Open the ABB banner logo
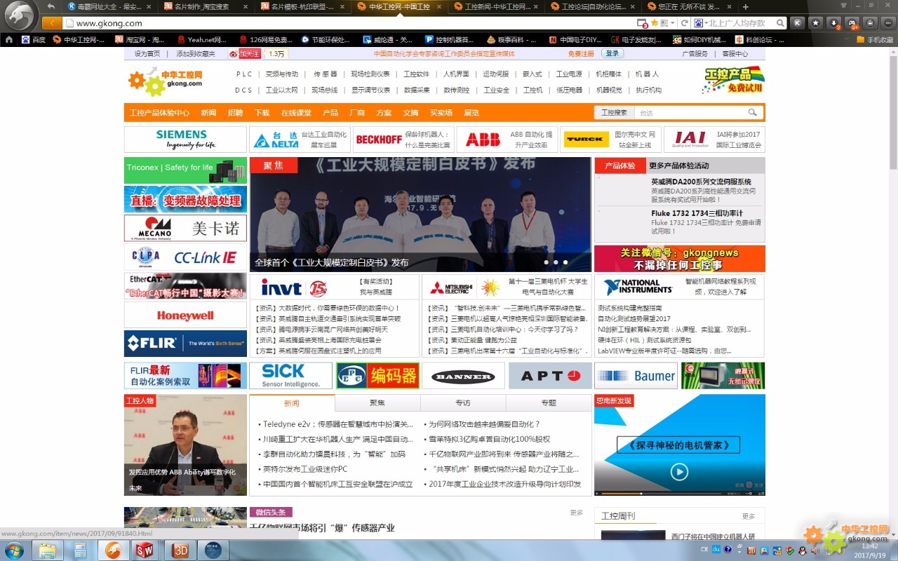Screen dimensions: 898x561 [483, 140]
